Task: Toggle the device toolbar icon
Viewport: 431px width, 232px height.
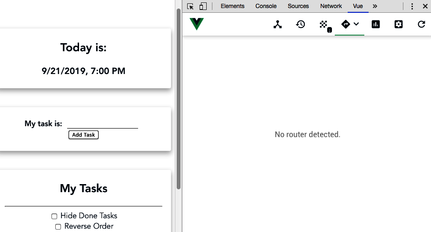Action: coord(203,6)
